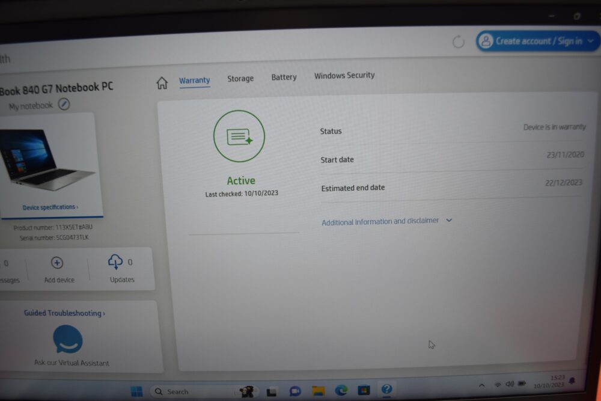Open Additional information and disclaimer link

coord(380,222)
